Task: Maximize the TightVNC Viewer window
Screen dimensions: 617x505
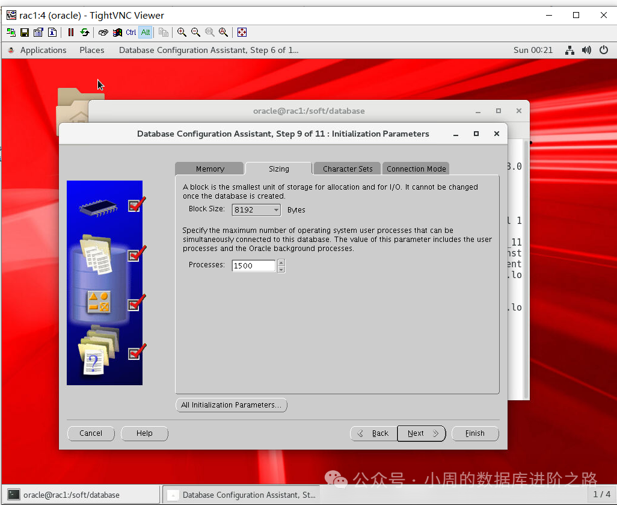Action: point(576,16)
